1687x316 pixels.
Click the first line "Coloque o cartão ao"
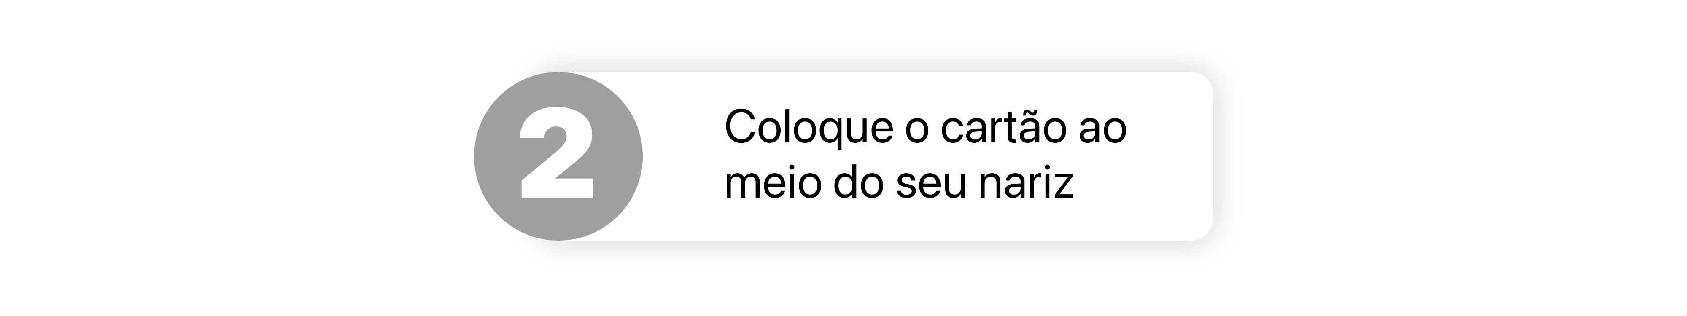pyautogui.click(x=926, y=128)
